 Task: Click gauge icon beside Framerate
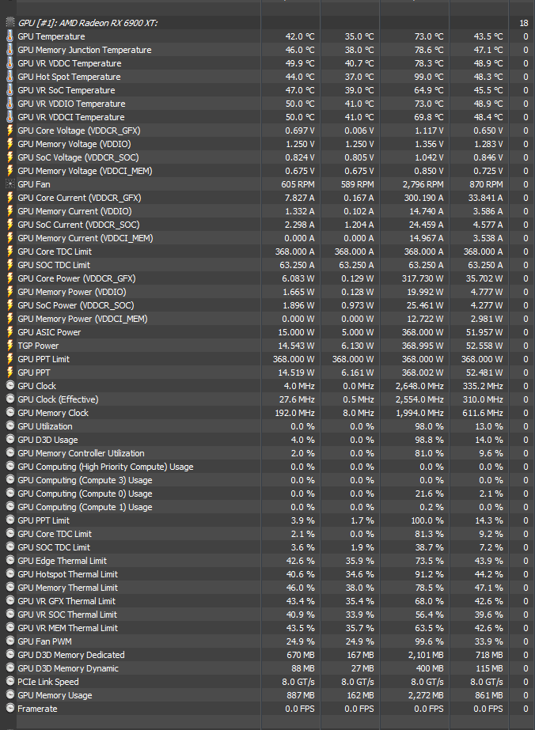[x=10, y=708]
